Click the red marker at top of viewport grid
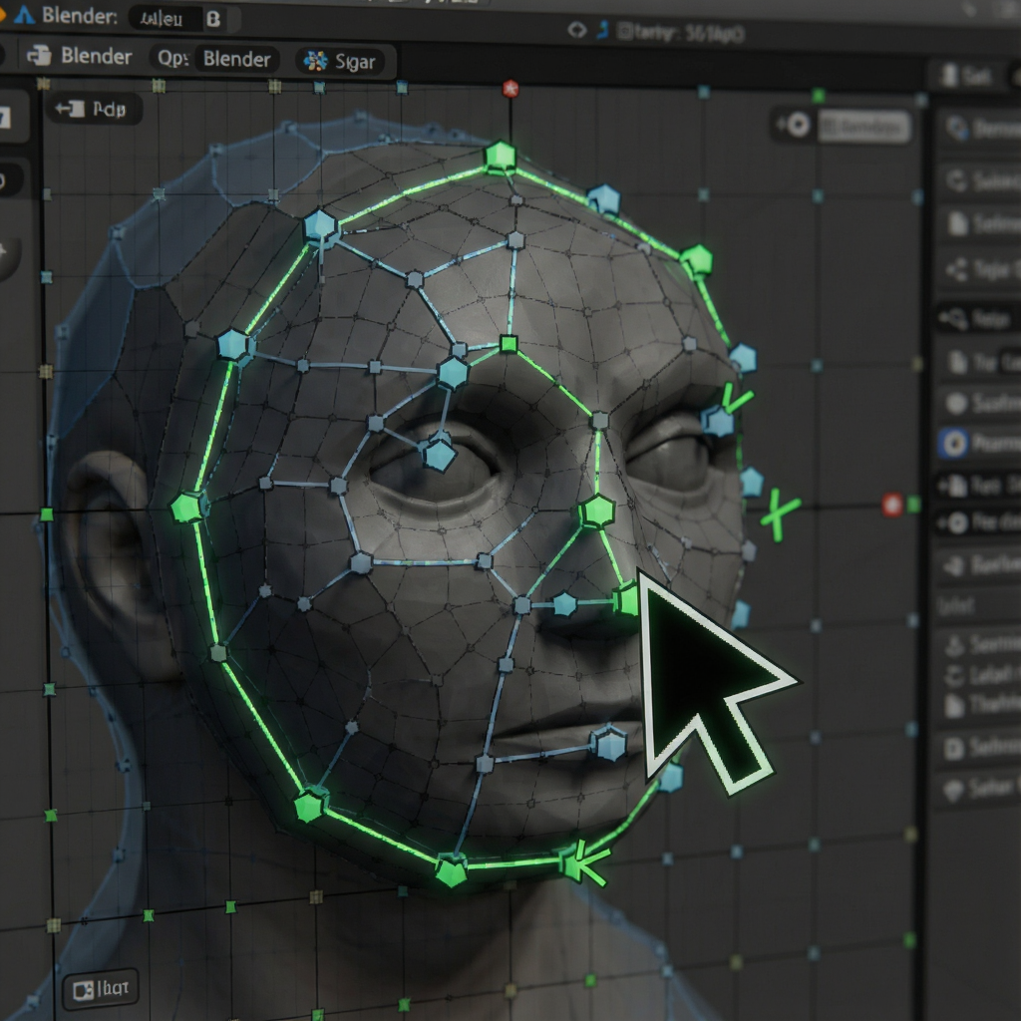The width and height of the screenshot is (1021, 1021). click(x=510, y=89)
